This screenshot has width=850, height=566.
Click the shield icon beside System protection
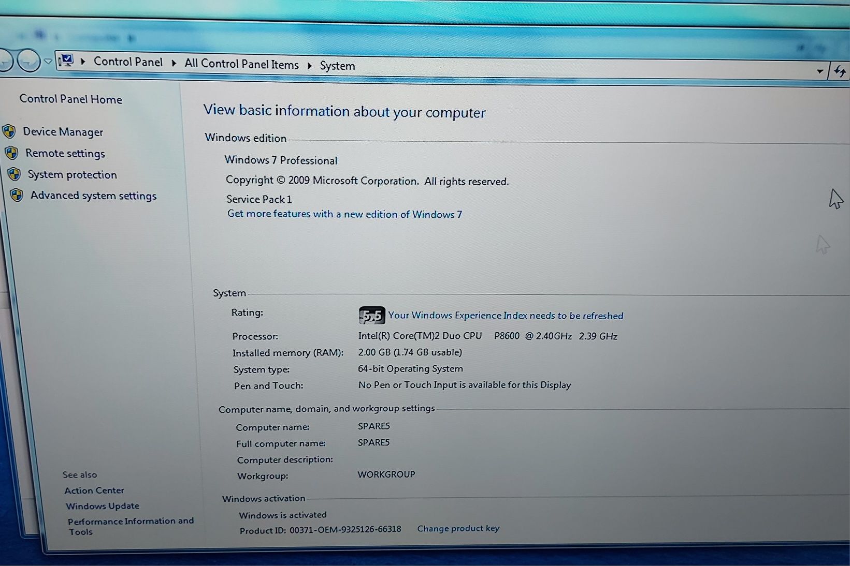coord(14,174)
